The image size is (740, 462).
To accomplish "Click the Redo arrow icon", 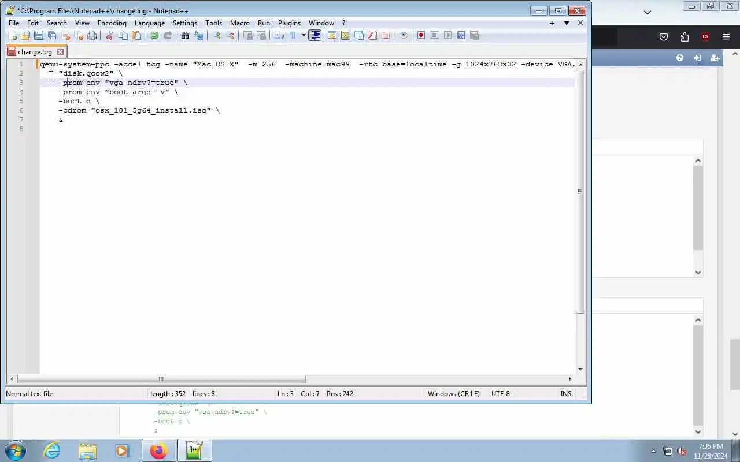I will [x=167, y=35].
